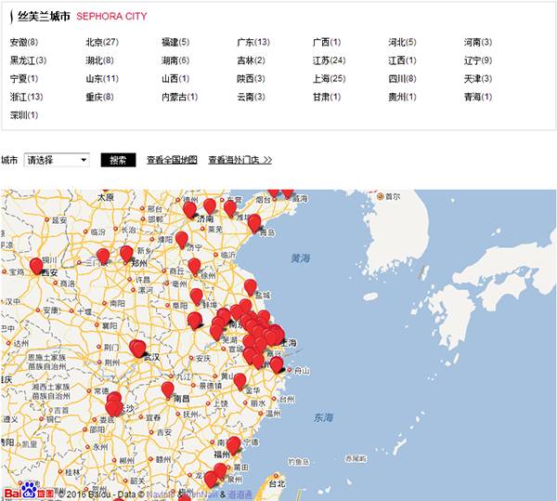Click the 深圳(1) link

[x=24, y=115]
